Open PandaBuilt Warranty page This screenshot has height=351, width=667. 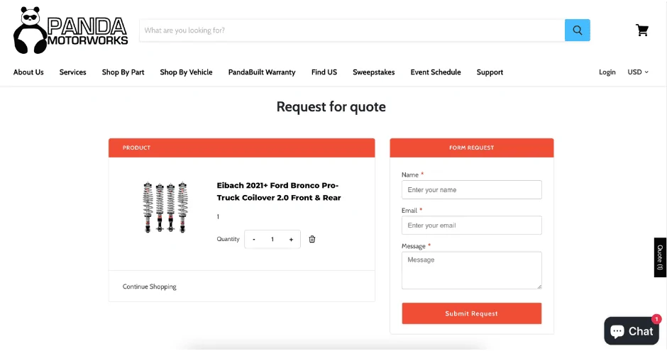[x=262, y=72]
